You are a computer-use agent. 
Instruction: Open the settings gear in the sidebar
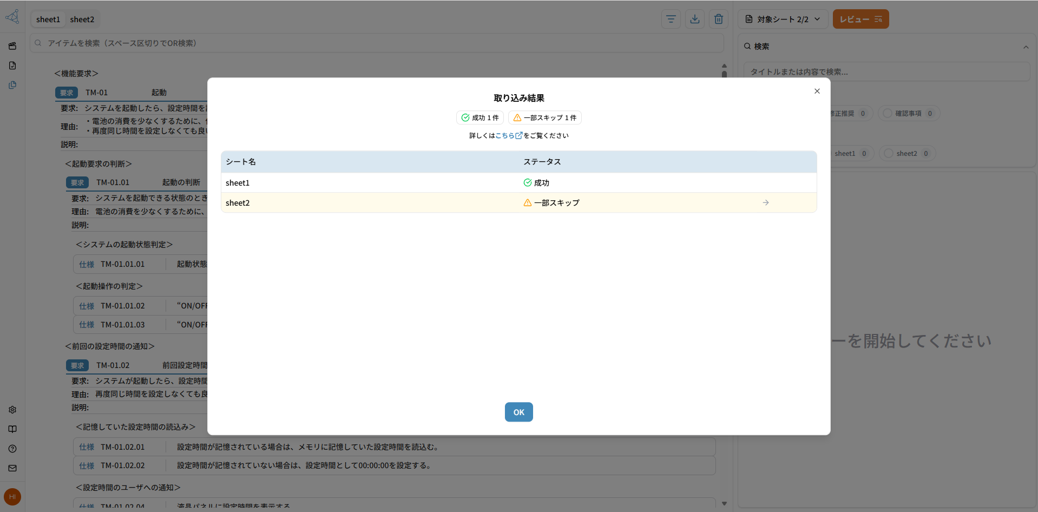coord(12,410)
